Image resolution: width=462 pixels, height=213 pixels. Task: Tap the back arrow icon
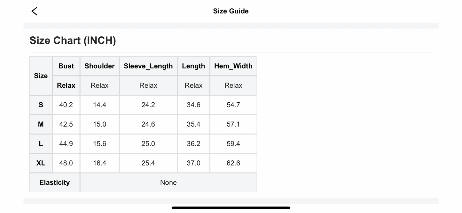click(x=34, y=11)
